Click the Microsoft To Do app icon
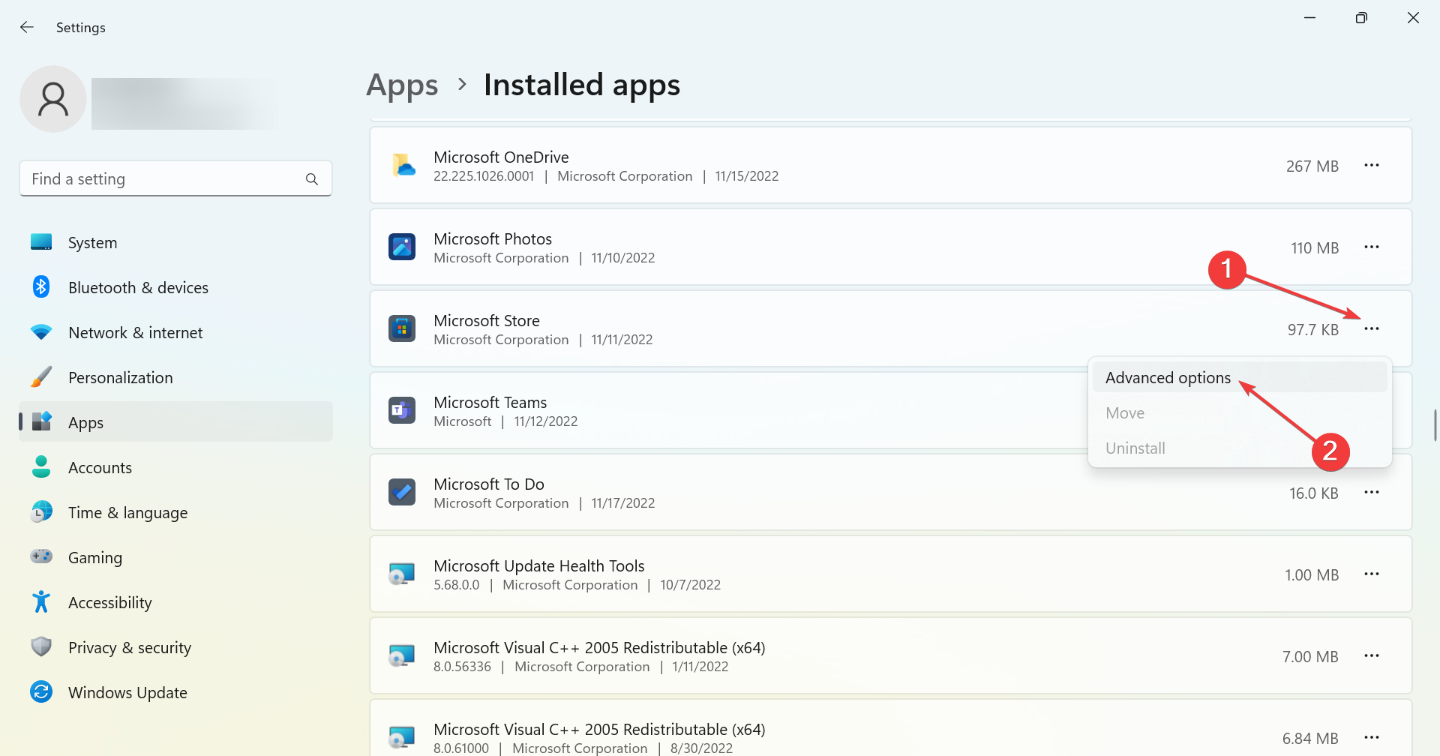This screenshot has height=756, width=1440. [402, 492]
